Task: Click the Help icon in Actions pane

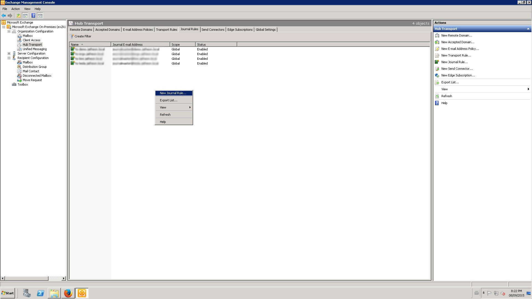Action: [437, 103]
